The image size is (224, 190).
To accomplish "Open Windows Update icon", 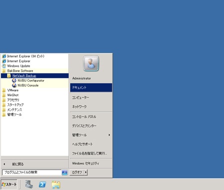I will [4, 66].
